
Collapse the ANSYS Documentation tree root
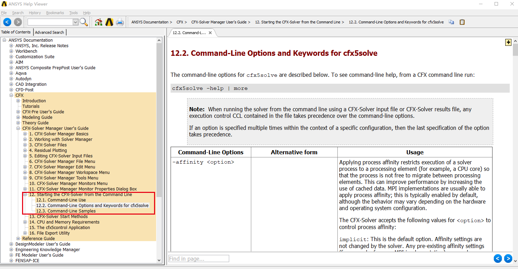pos(4,40)
